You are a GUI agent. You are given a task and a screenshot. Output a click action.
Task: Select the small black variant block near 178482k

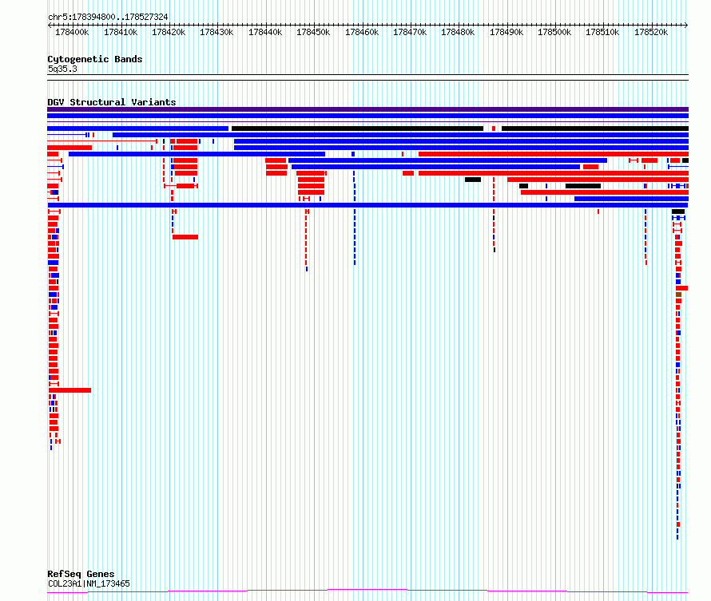coord(473,180)
